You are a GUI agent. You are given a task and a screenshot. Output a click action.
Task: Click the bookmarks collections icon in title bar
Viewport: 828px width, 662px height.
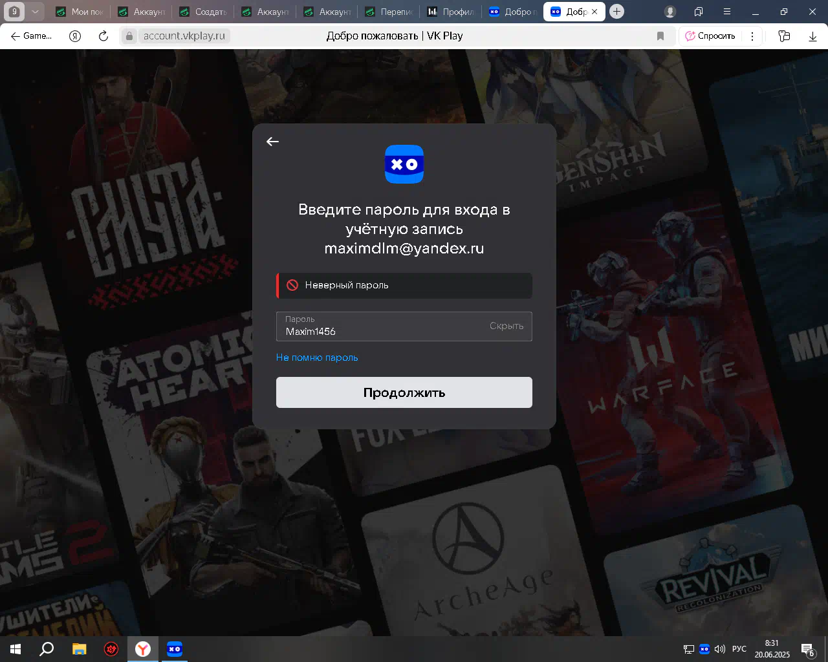[x=699, y=12]
